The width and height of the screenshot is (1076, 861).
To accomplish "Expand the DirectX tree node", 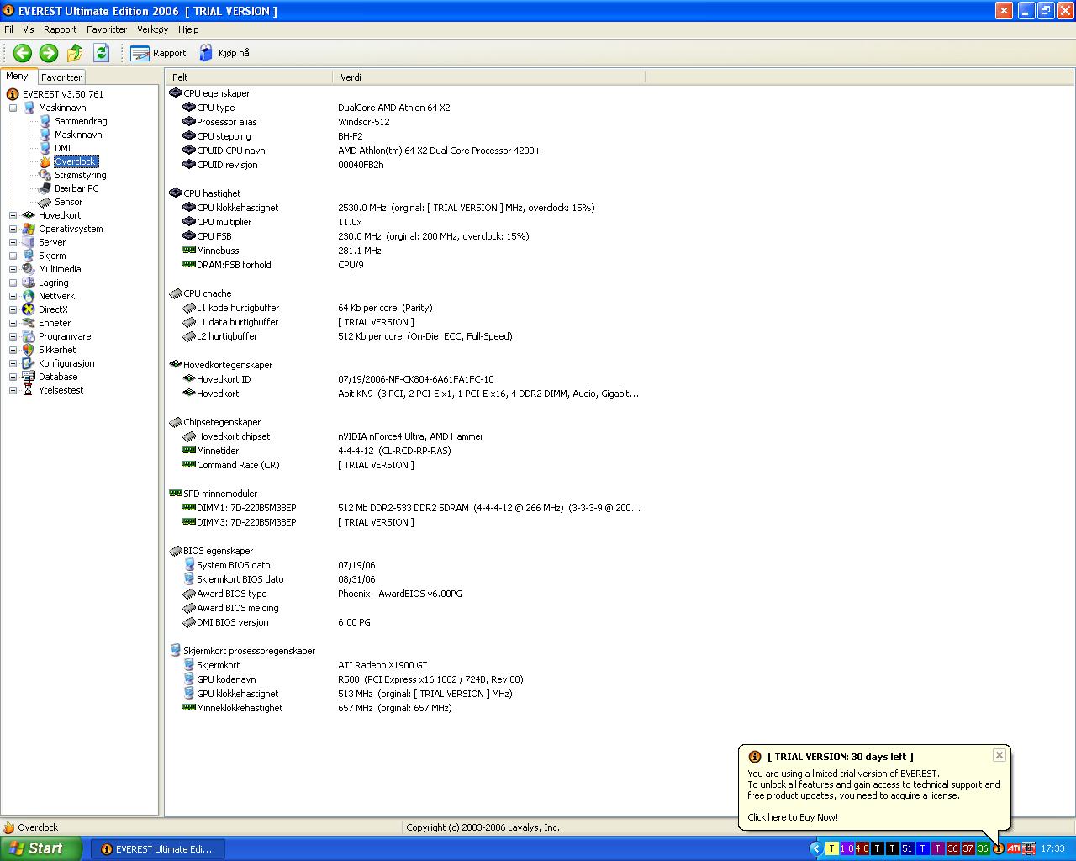I will pyautogui.click(x=13, y=309).
